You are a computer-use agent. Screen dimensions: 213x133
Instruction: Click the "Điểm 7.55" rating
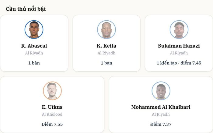point(52,124)
